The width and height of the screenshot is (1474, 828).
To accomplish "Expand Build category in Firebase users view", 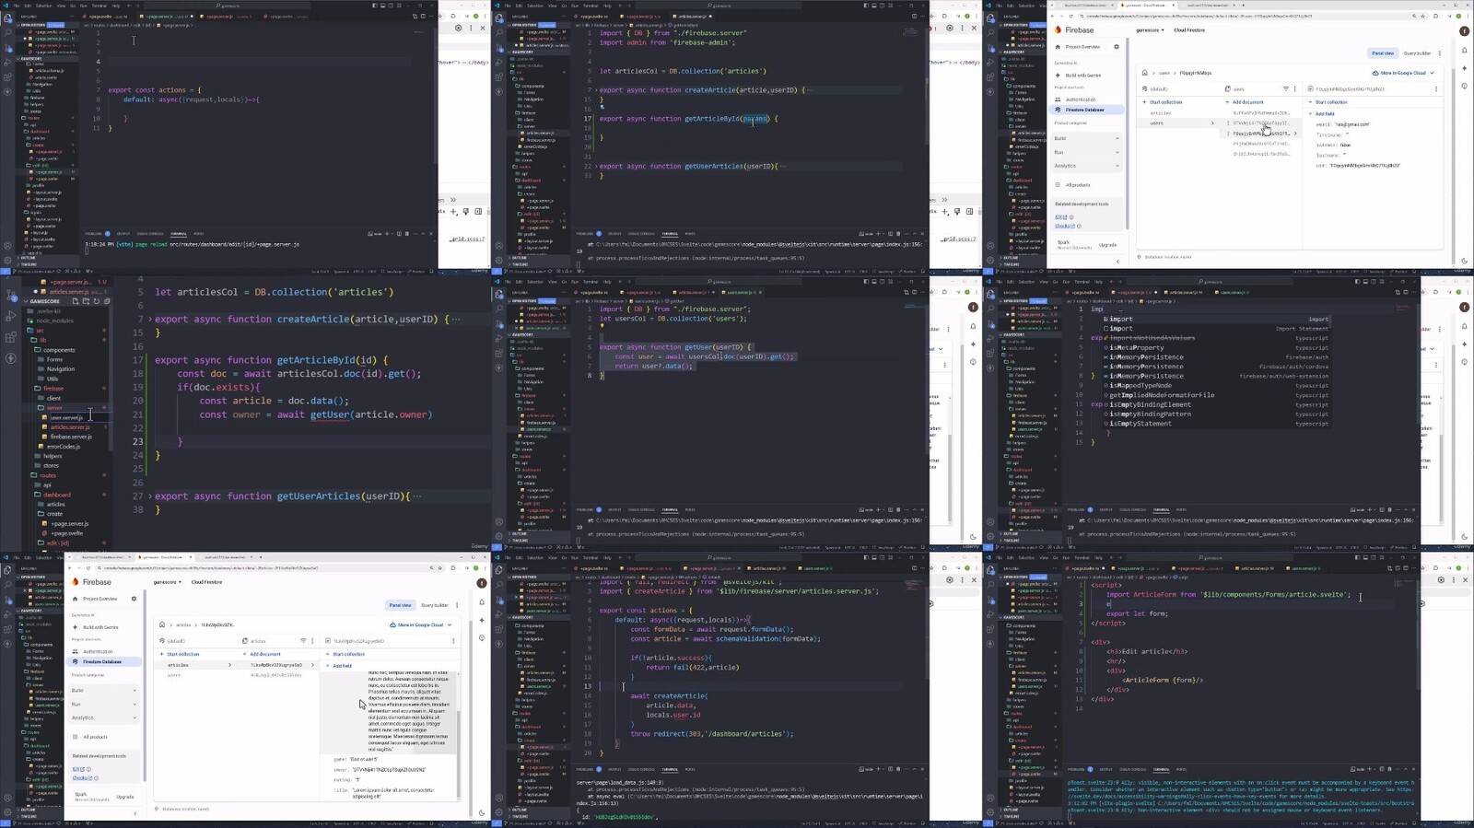I will click(1087, 138).
